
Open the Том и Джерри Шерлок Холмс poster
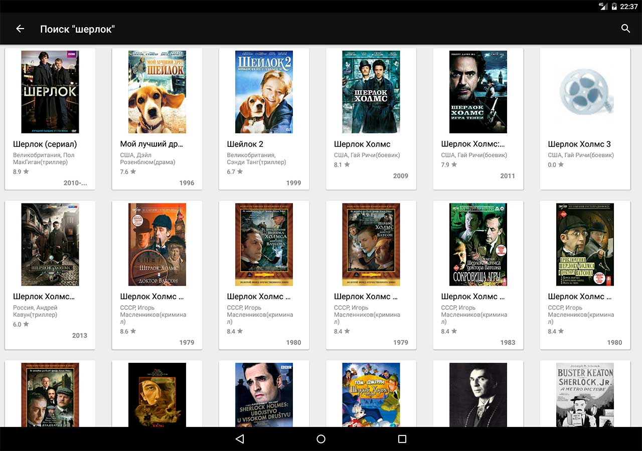coord(371,395)
